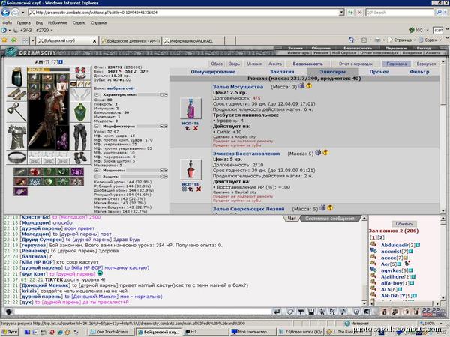Collapse the Модификаторы section
Viewport: 450px width, 337px height.
(97, 126)
